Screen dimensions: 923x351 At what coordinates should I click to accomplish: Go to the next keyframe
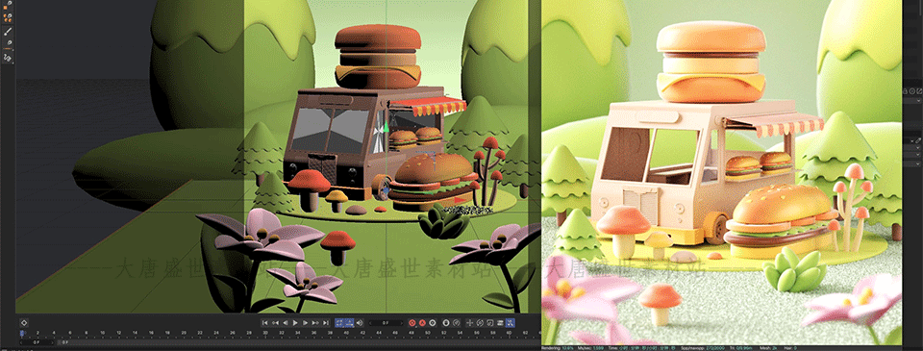pos(315,323)
